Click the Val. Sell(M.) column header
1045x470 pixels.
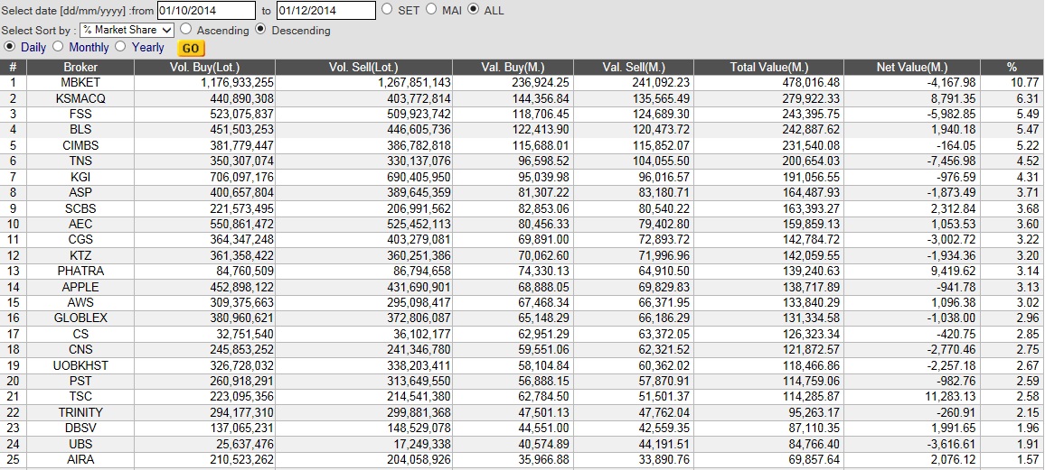634,67
